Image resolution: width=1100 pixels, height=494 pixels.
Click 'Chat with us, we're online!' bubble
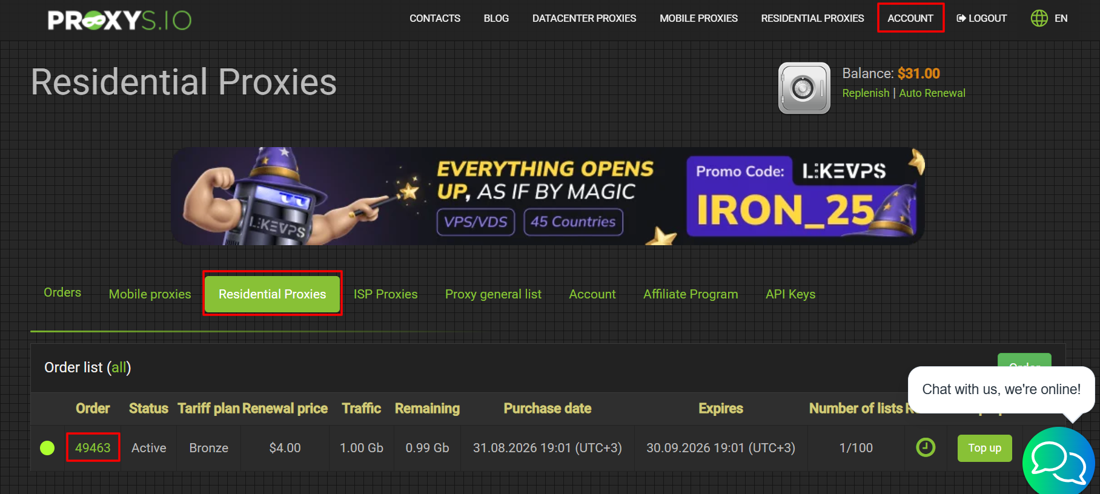pyautogui.click(x=1001, y=389)
